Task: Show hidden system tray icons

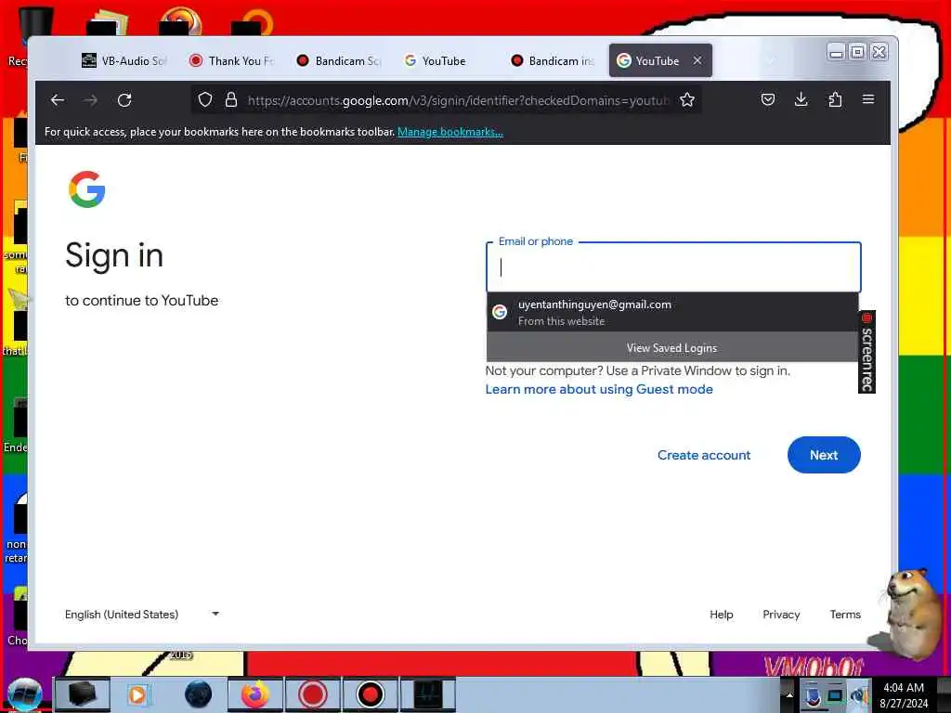Action: 789,694
